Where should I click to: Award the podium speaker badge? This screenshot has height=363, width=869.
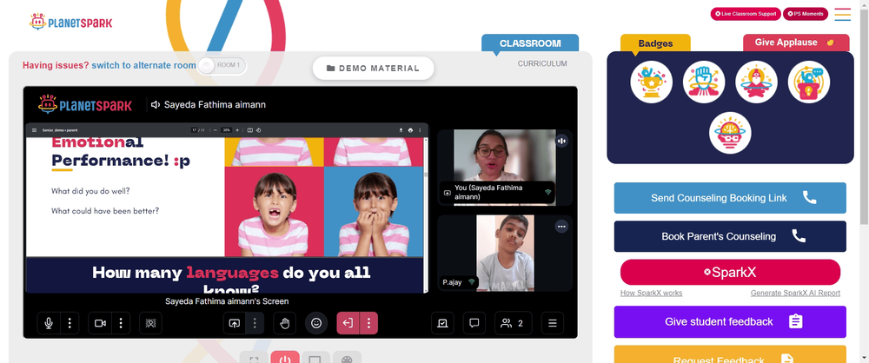[808, 82]
